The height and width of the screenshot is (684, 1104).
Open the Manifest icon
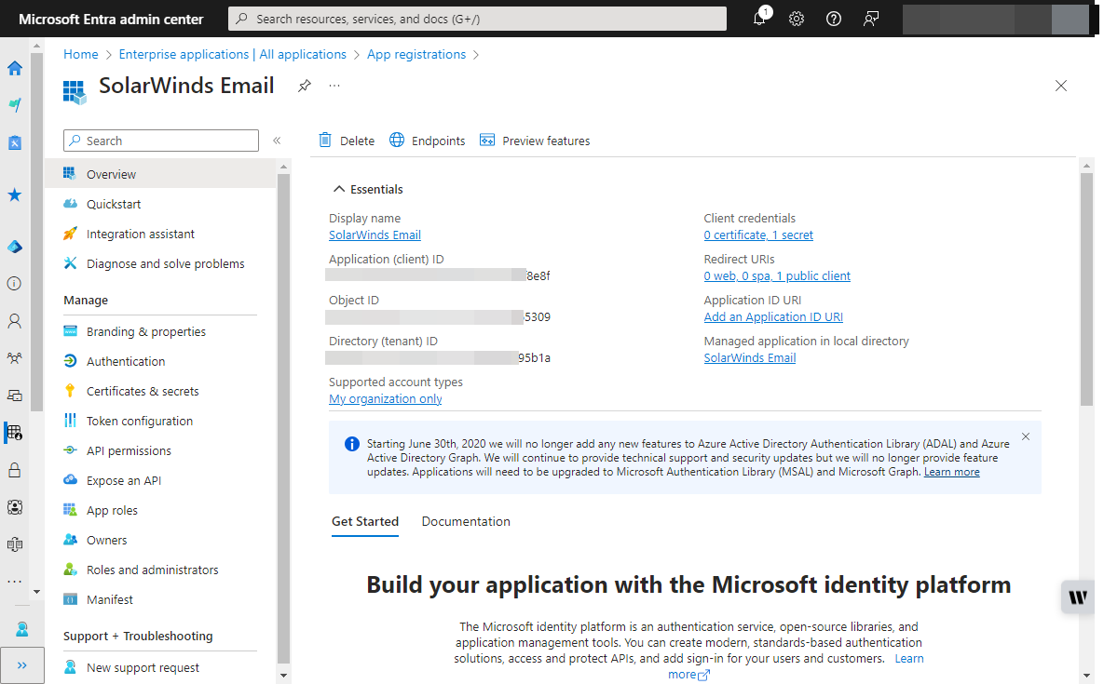coord(70,599)
